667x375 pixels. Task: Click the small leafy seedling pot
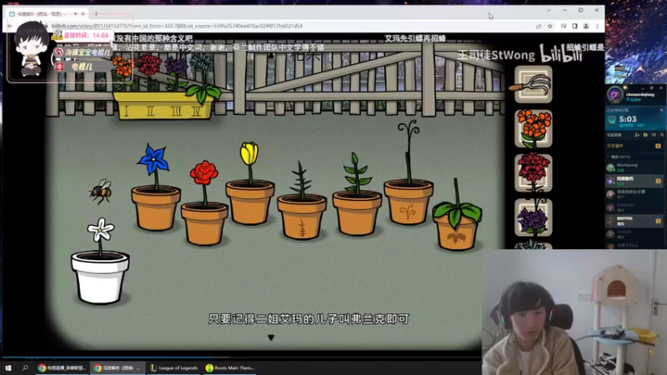[357, 194]
